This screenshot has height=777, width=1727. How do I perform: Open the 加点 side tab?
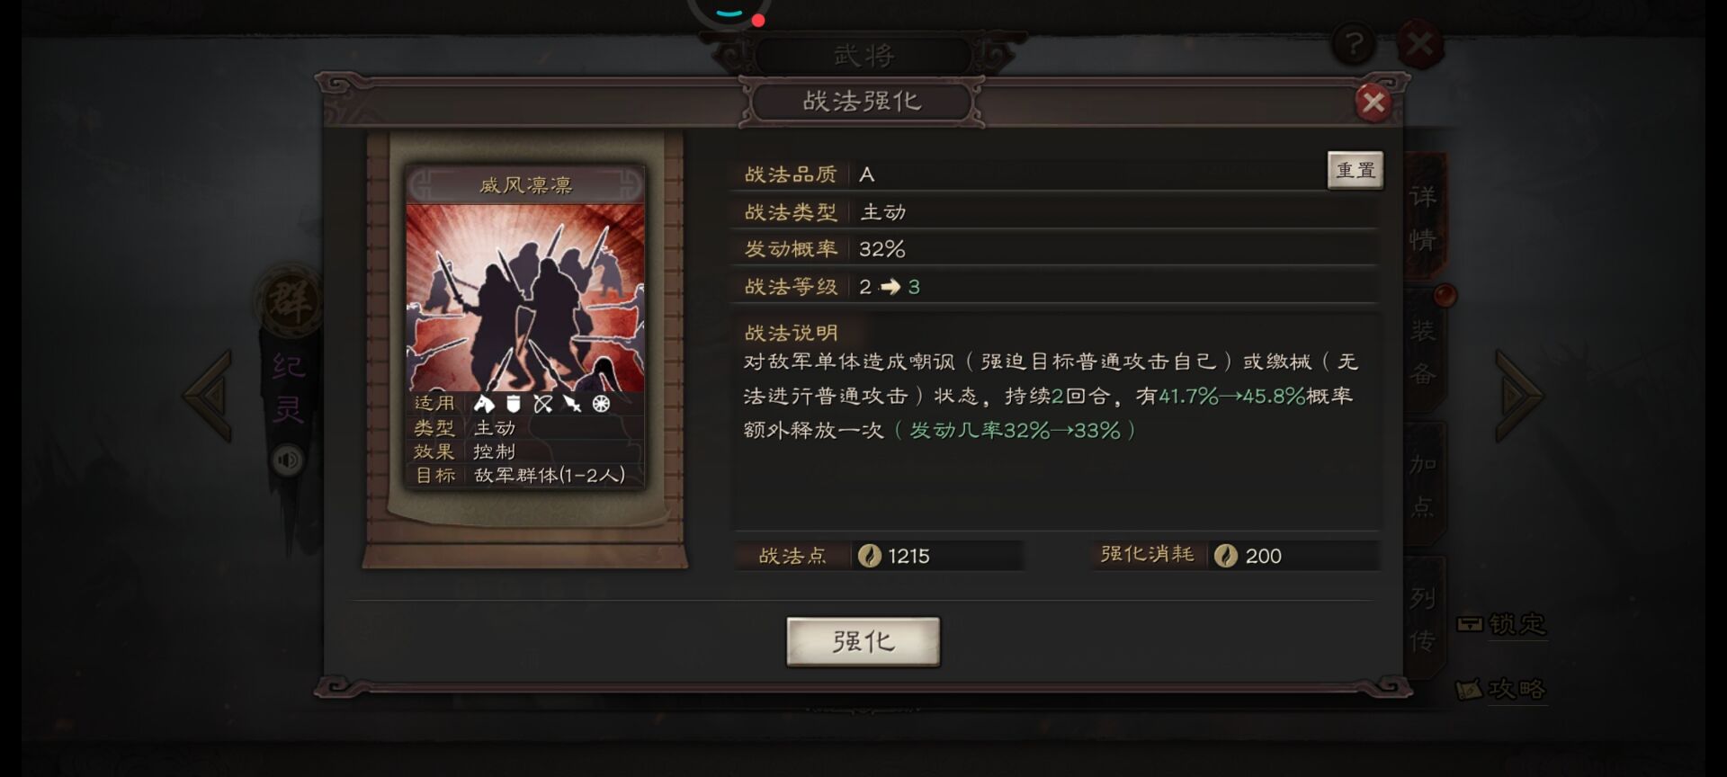tap(1423, 485)
